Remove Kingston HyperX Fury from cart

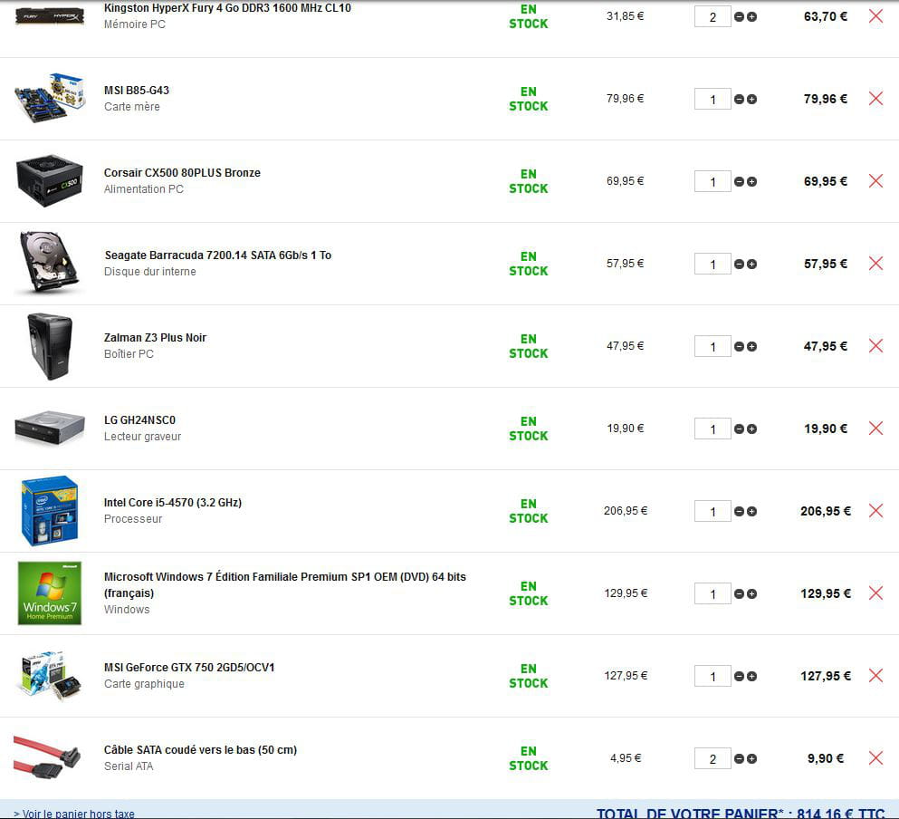[x=875, y=16]
